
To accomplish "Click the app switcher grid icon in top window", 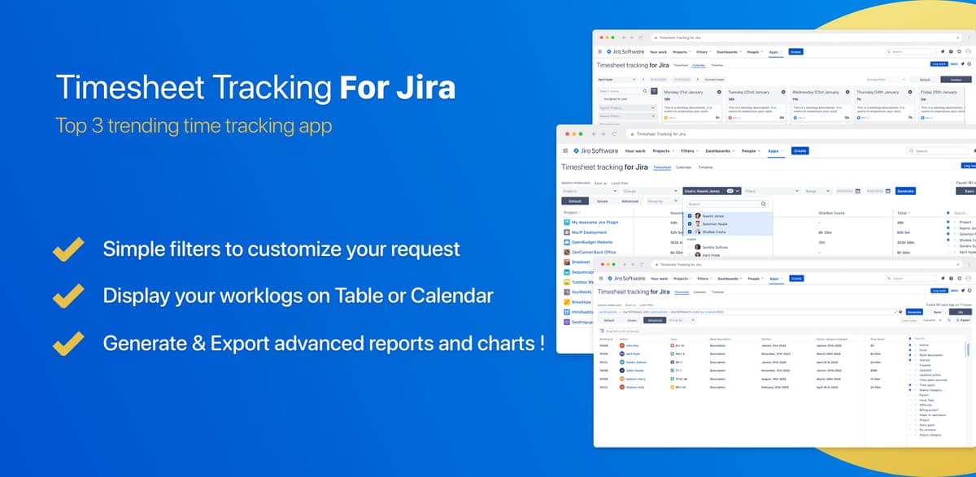I will [600, 52].
